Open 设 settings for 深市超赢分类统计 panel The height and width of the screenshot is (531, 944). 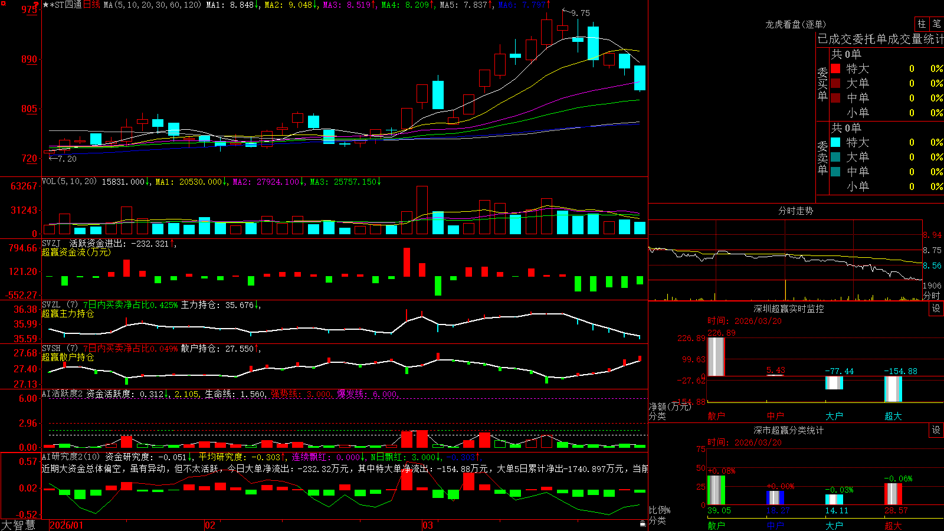936,430
